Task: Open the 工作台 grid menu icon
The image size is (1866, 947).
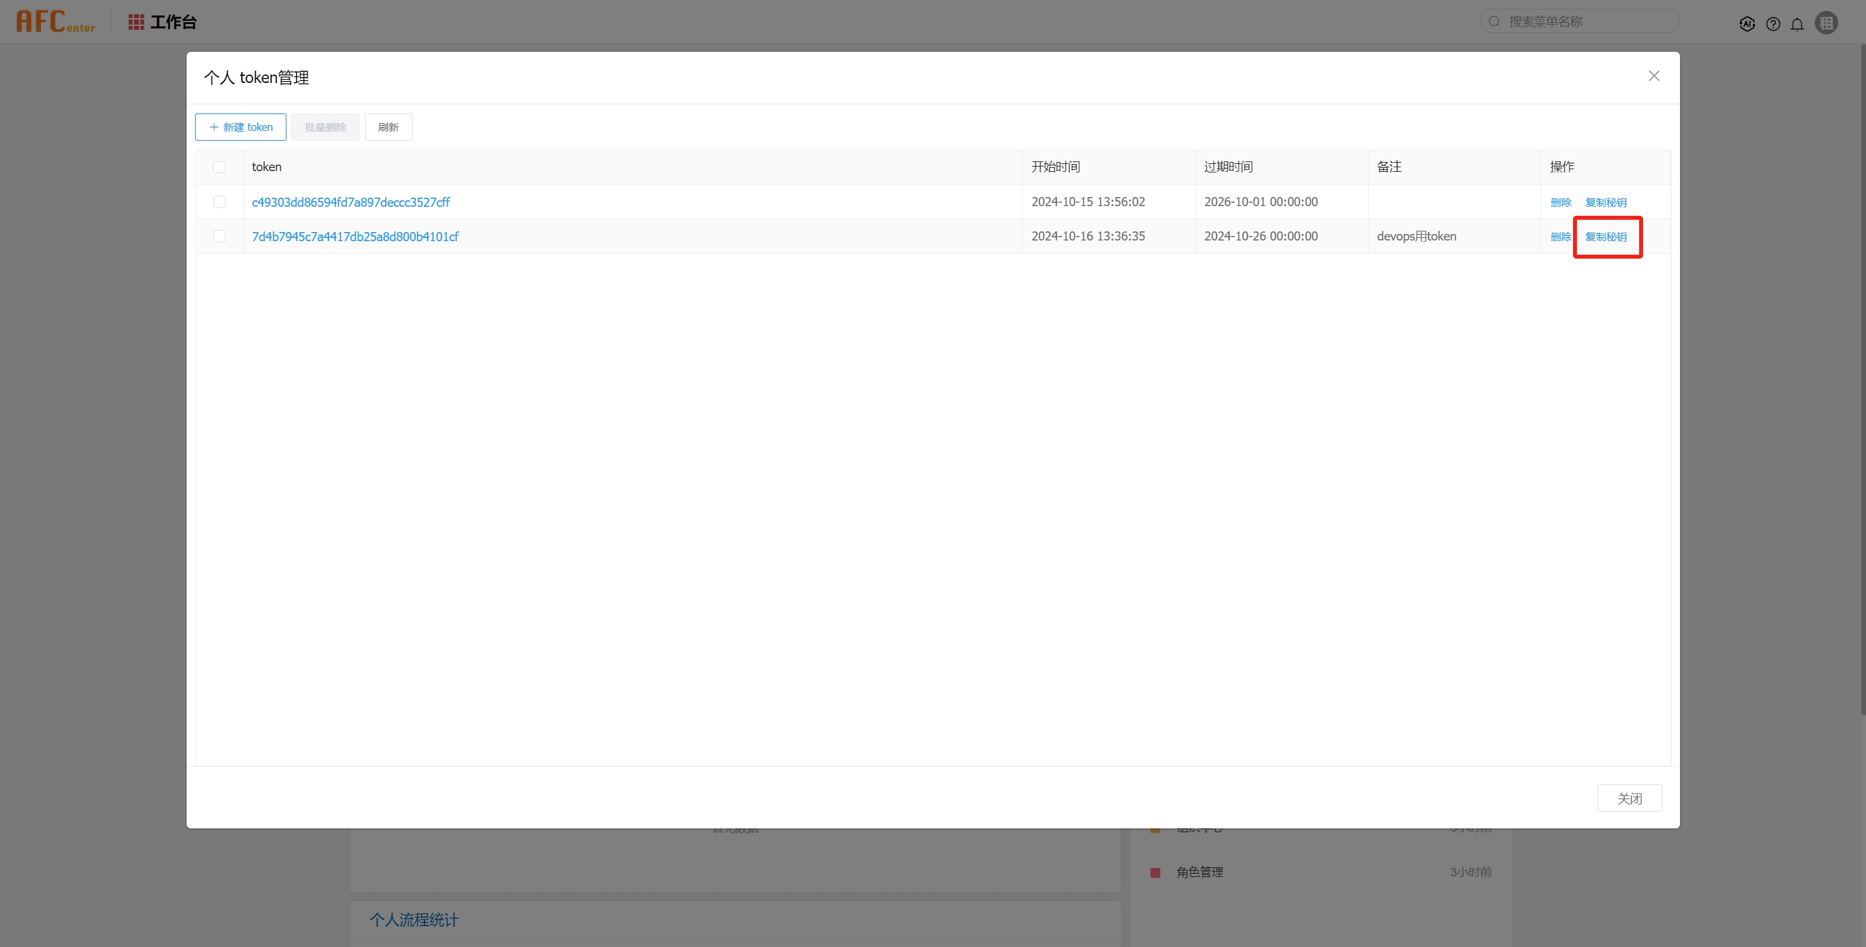Action: coord(135,22)
